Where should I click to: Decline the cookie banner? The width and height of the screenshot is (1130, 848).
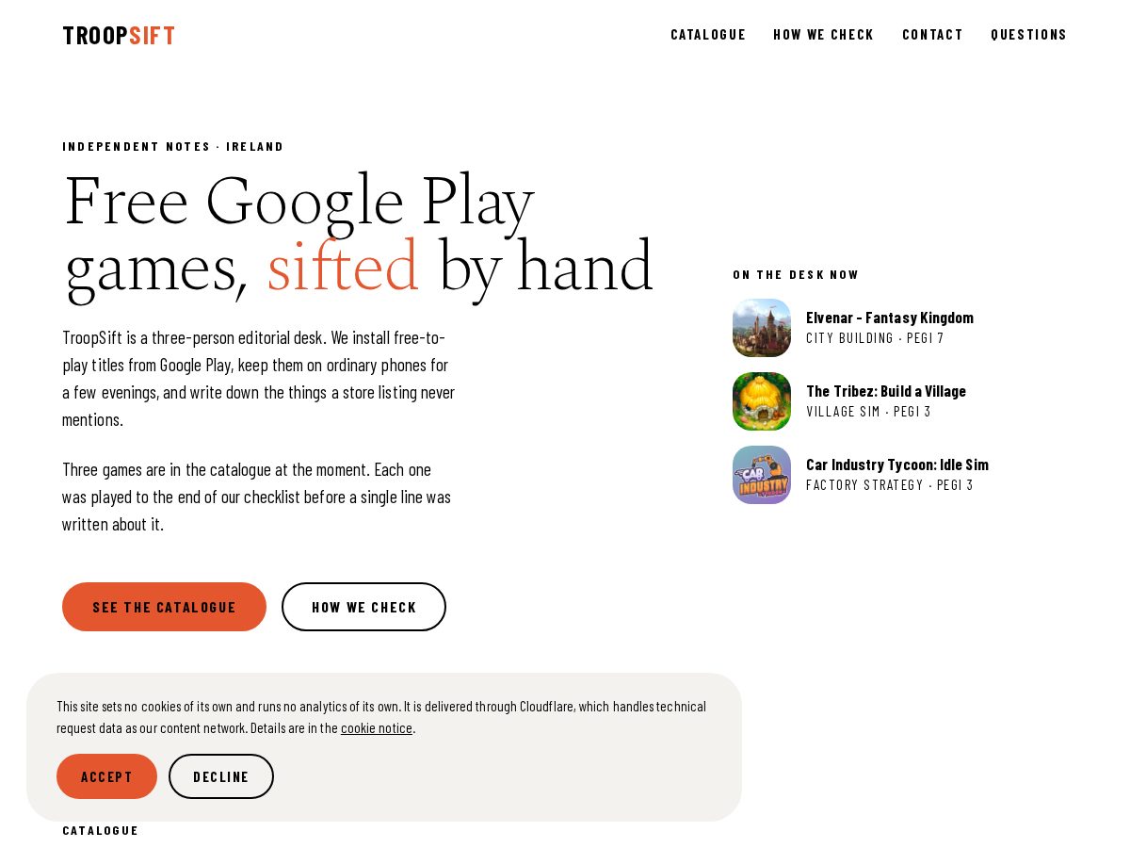221,776
